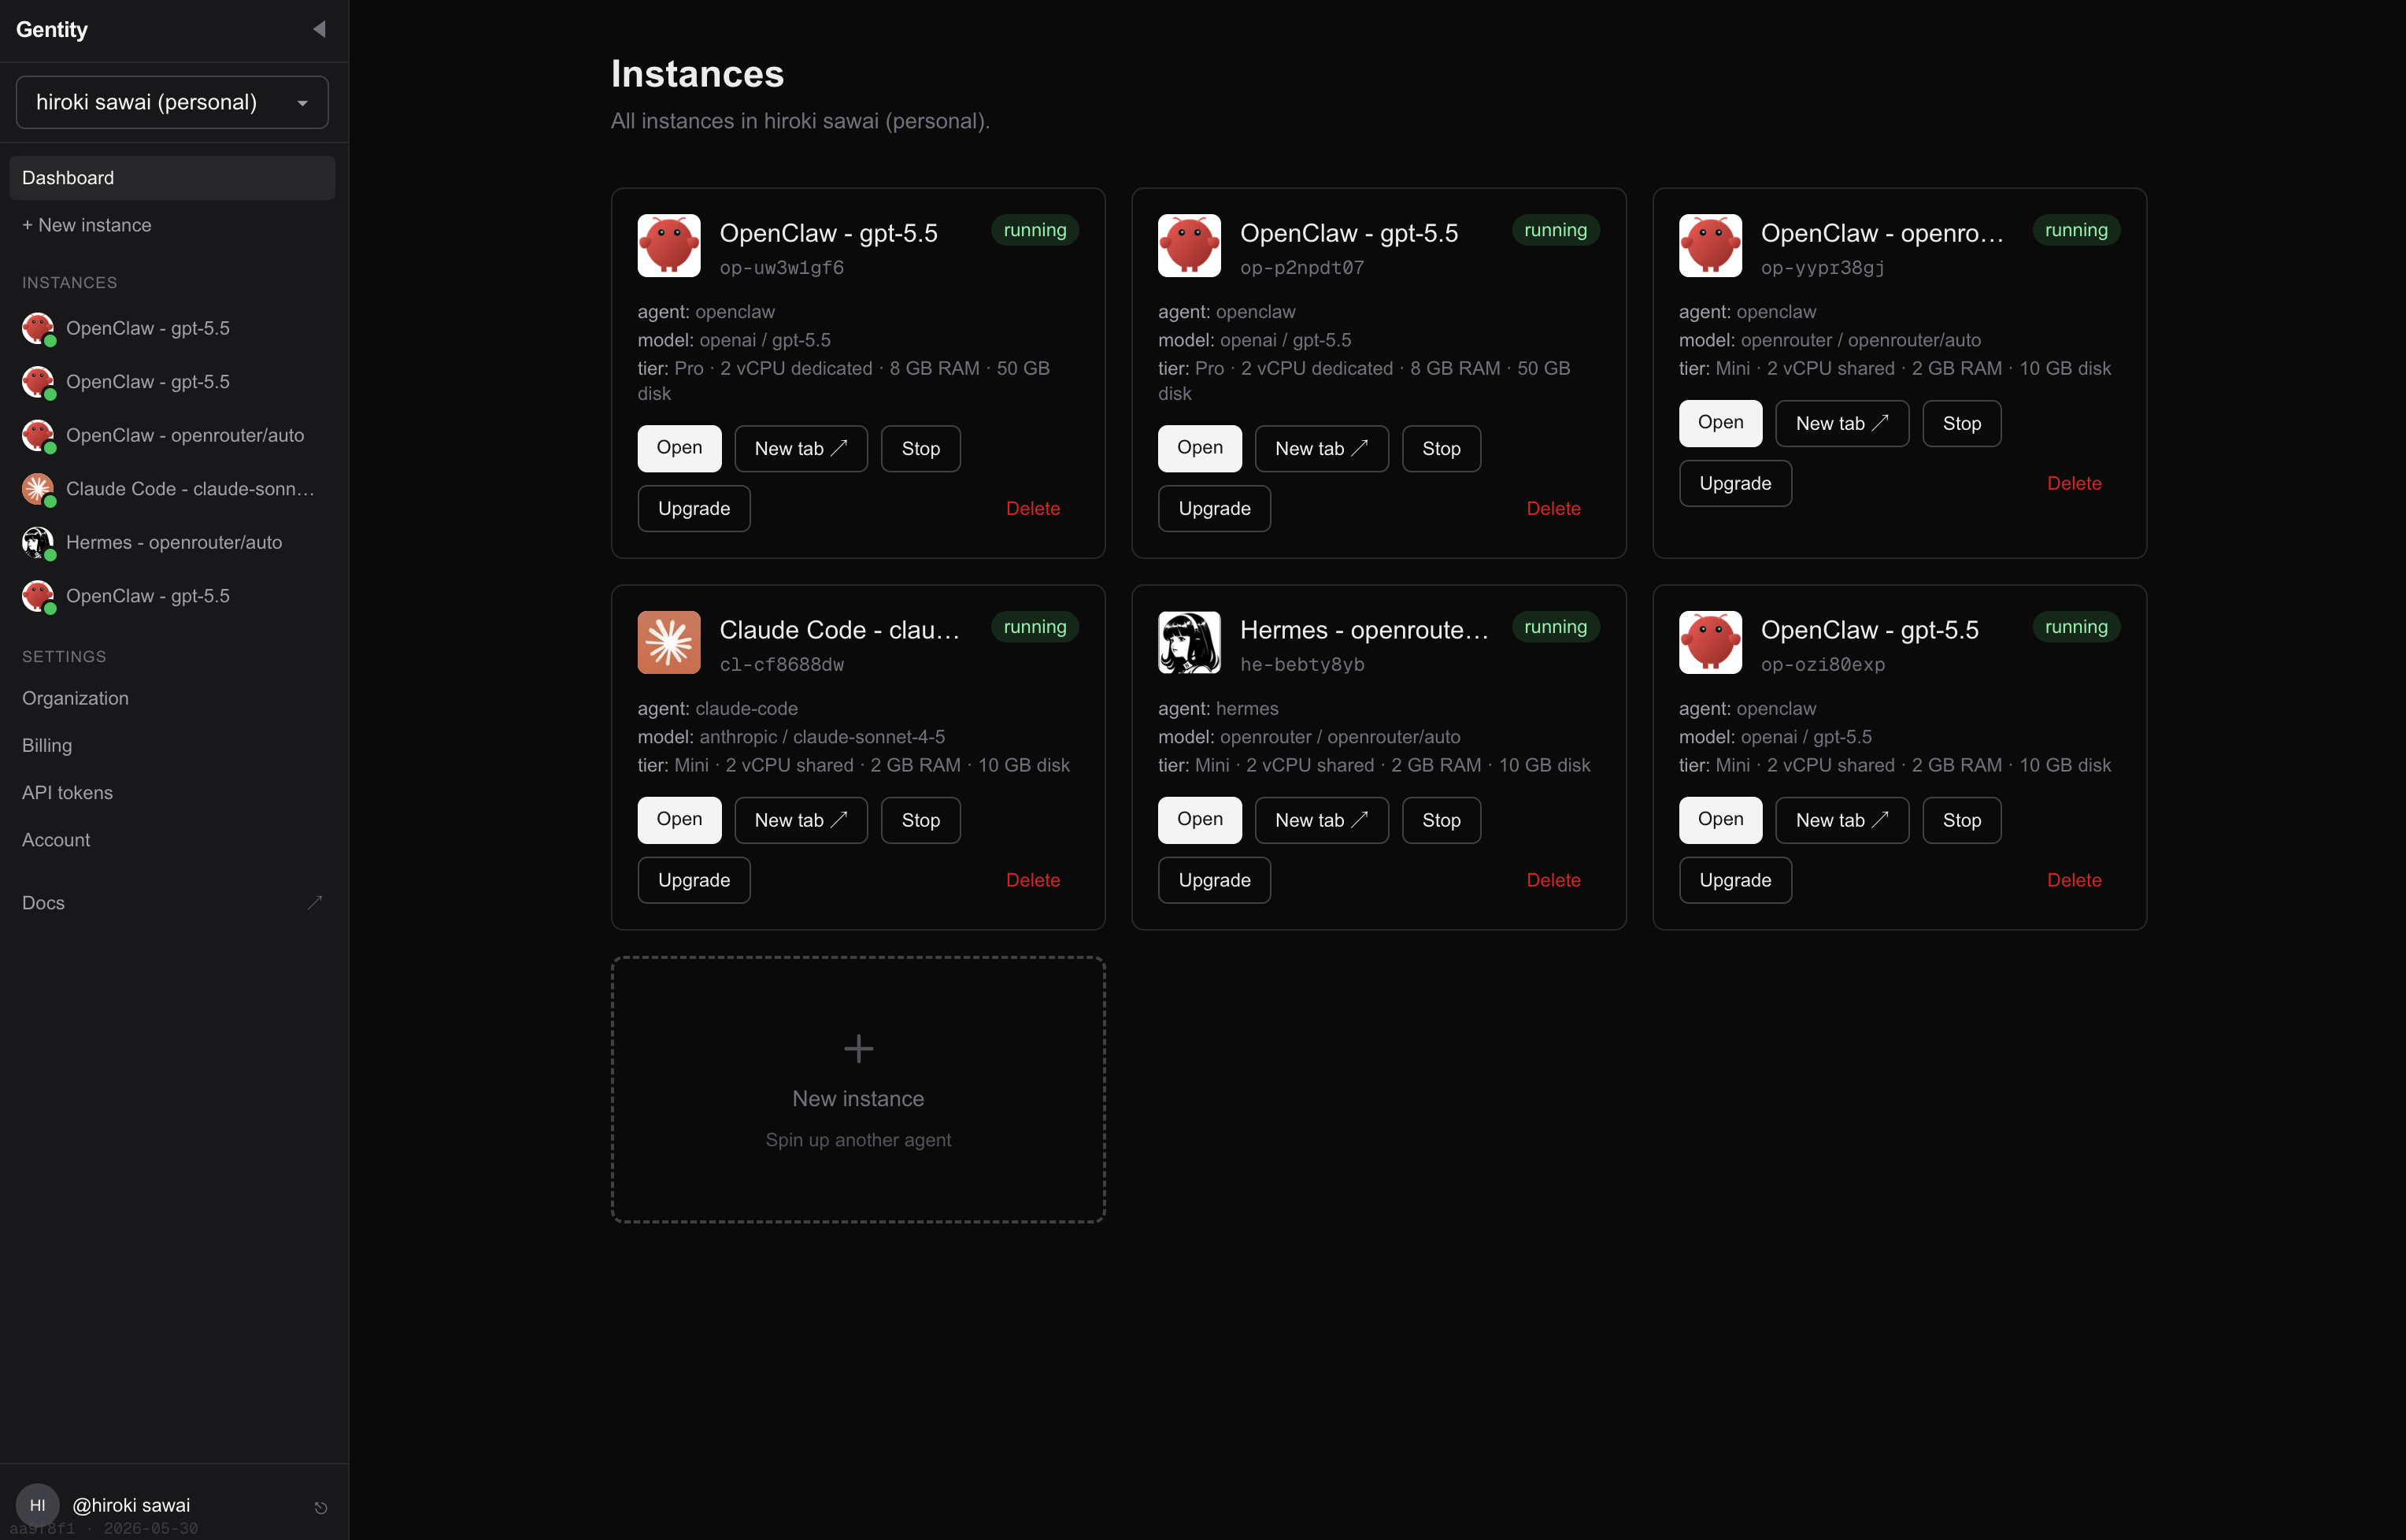Click the New instance dashed card
This screenshot has height=1540, width=2406.
(858, 1089)
